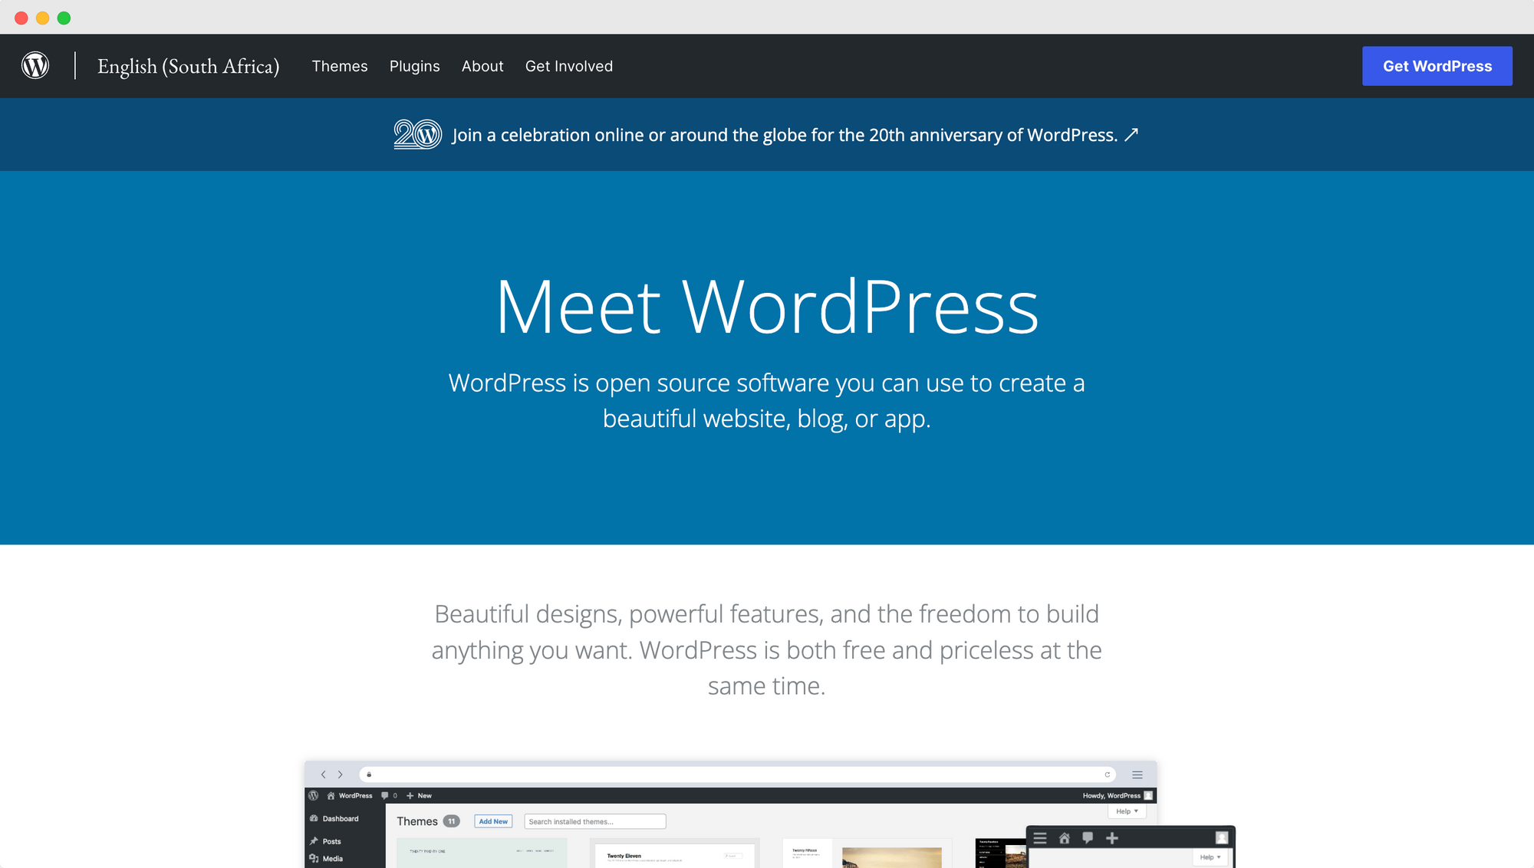Image resolution: width=1534 pixels, height=868 pixels.
Task: Click the lock icon in the preview address bar
Action: click(x=369, y=774)
